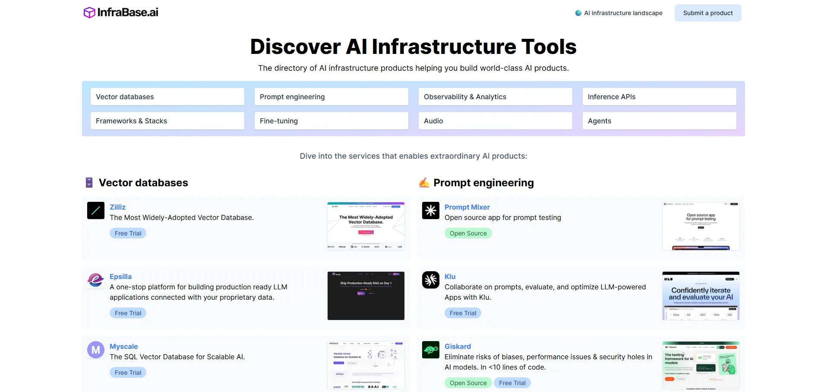This screenshot has width=827, height=392.
Task: Select the Agents category
Action: point(659,121)
